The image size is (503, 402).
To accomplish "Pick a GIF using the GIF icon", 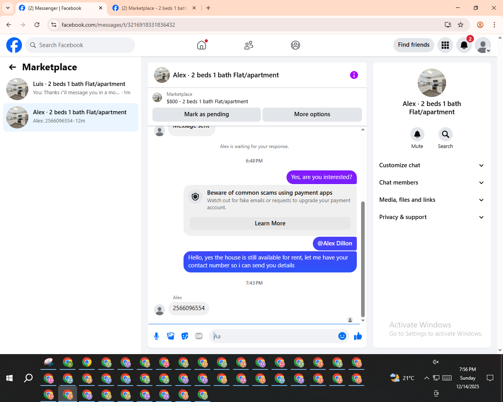I will (x=199, y=336).
